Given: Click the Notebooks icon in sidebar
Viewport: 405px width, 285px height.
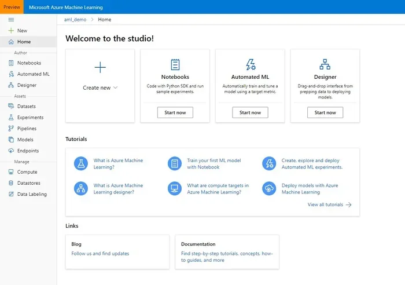Looking at the screenshot, I should click(x=11, y=63).
